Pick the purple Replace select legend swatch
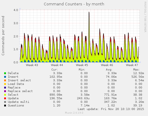 [x=5, y=91]
